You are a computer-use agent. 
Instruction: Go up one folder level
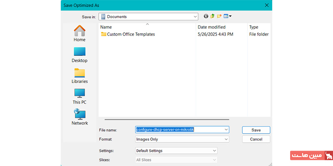coord(213,16)
